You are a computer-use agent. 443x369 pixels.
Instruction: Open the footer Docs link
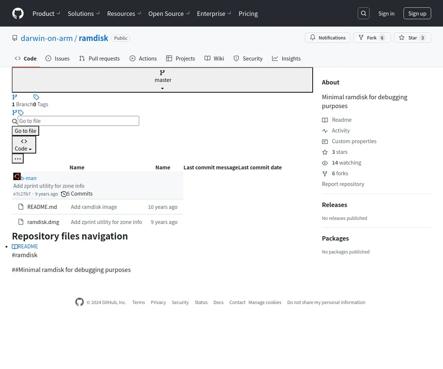[x=219, y=302]
